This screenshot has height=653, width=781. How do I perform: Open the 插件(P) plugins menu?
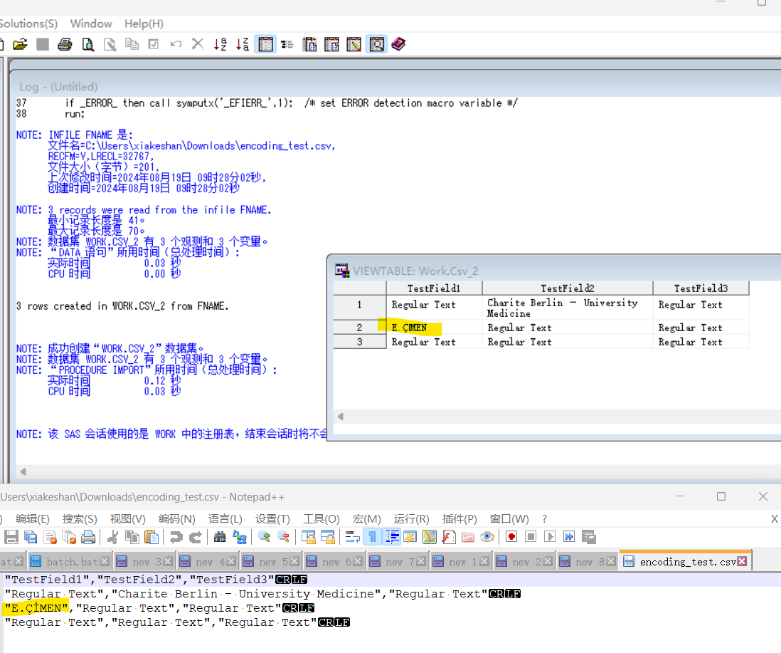click(x=460, y=518)
